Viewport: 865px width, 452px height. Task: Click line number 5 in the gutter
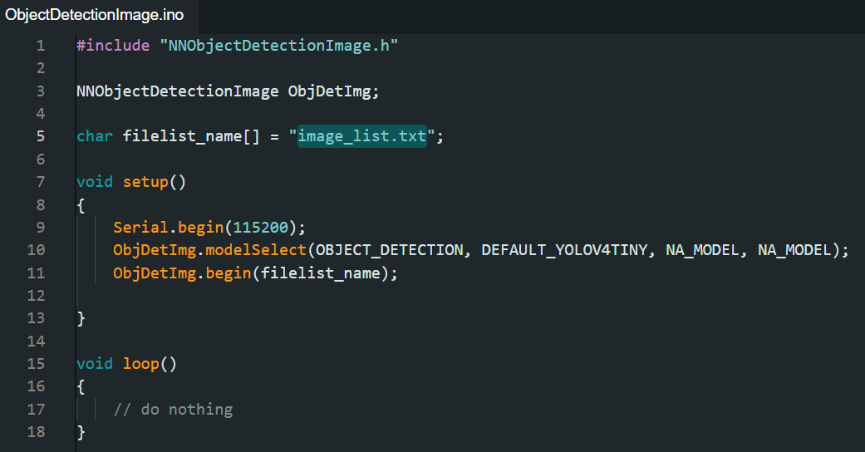[x=40, y=136]
